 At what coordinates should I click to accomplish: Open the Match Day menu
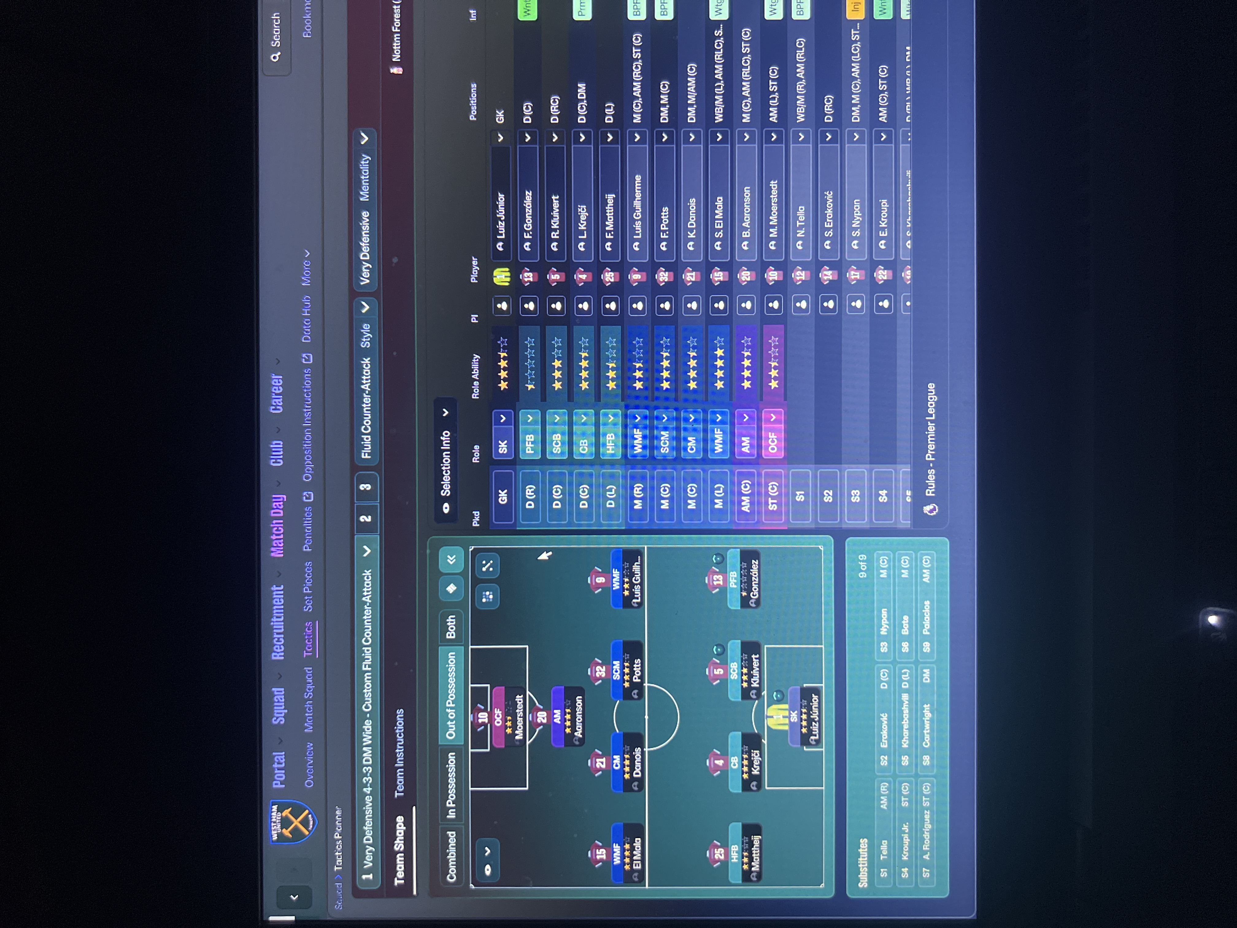pos(277,525)
